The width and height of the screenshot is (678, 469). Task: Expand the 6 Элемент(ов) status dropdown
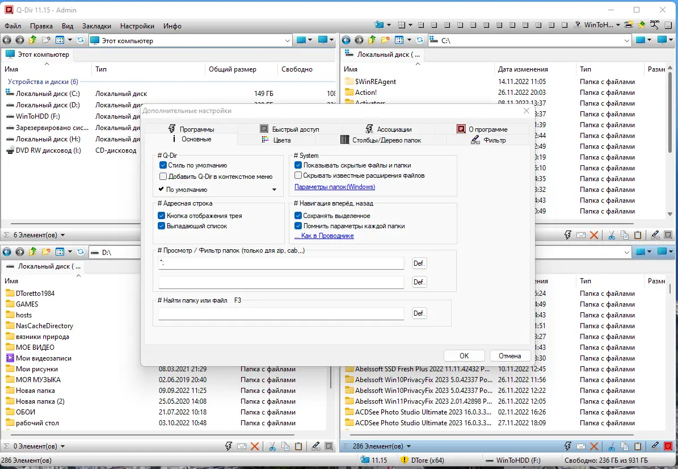(x=63, y=235)
